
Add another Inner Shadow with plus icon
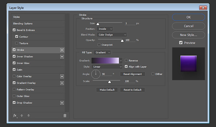click(x=62, y=57)
